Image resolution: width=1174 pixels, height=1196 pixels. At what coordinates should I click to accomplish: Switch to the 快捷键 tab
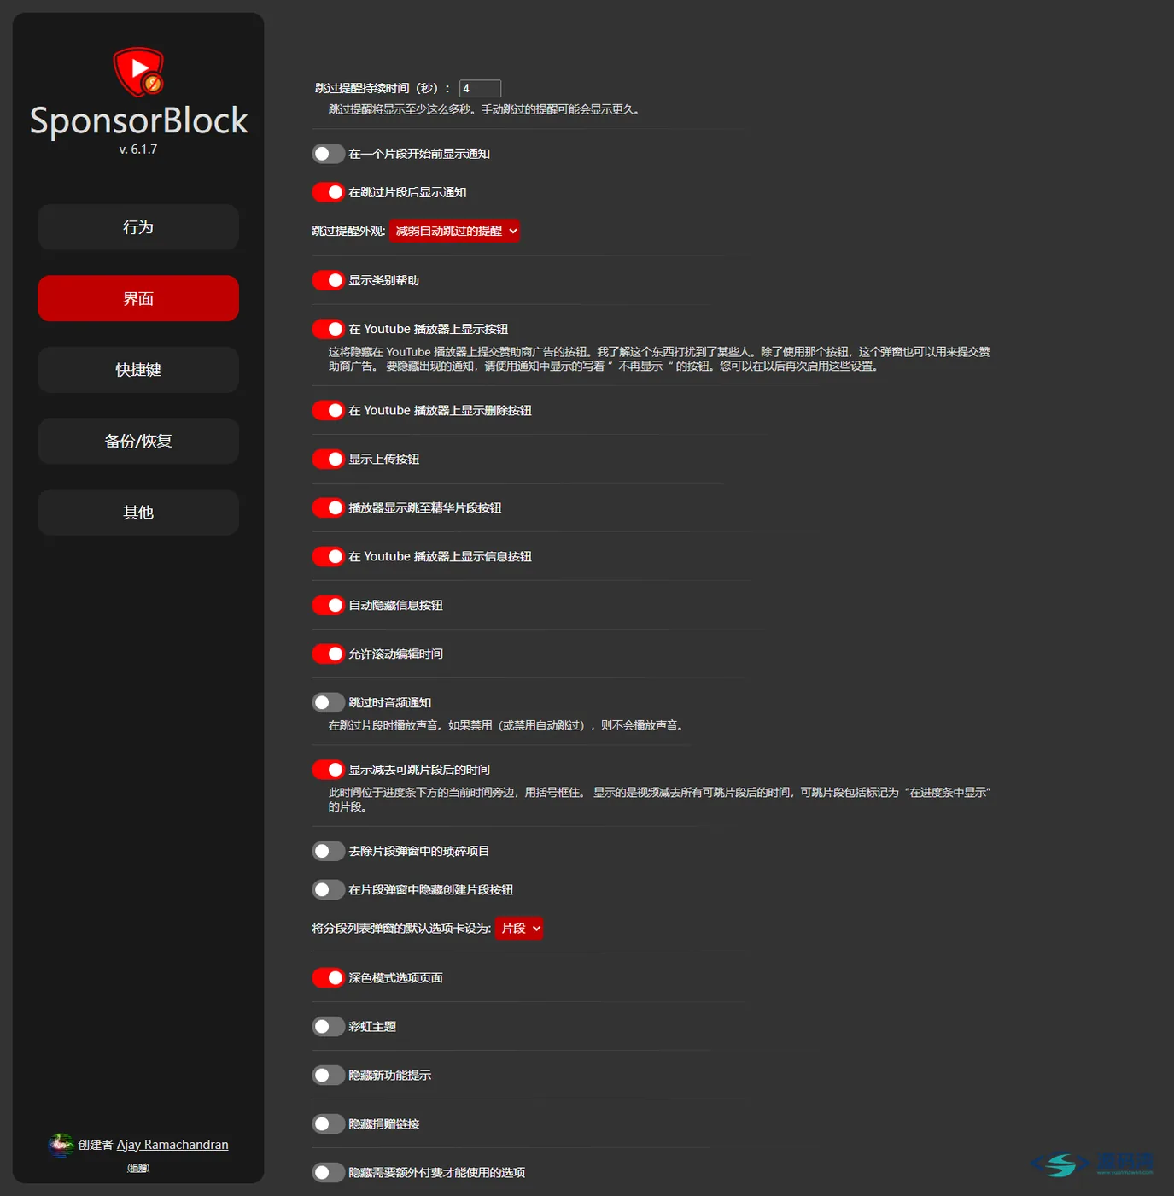tap(138, 370)
